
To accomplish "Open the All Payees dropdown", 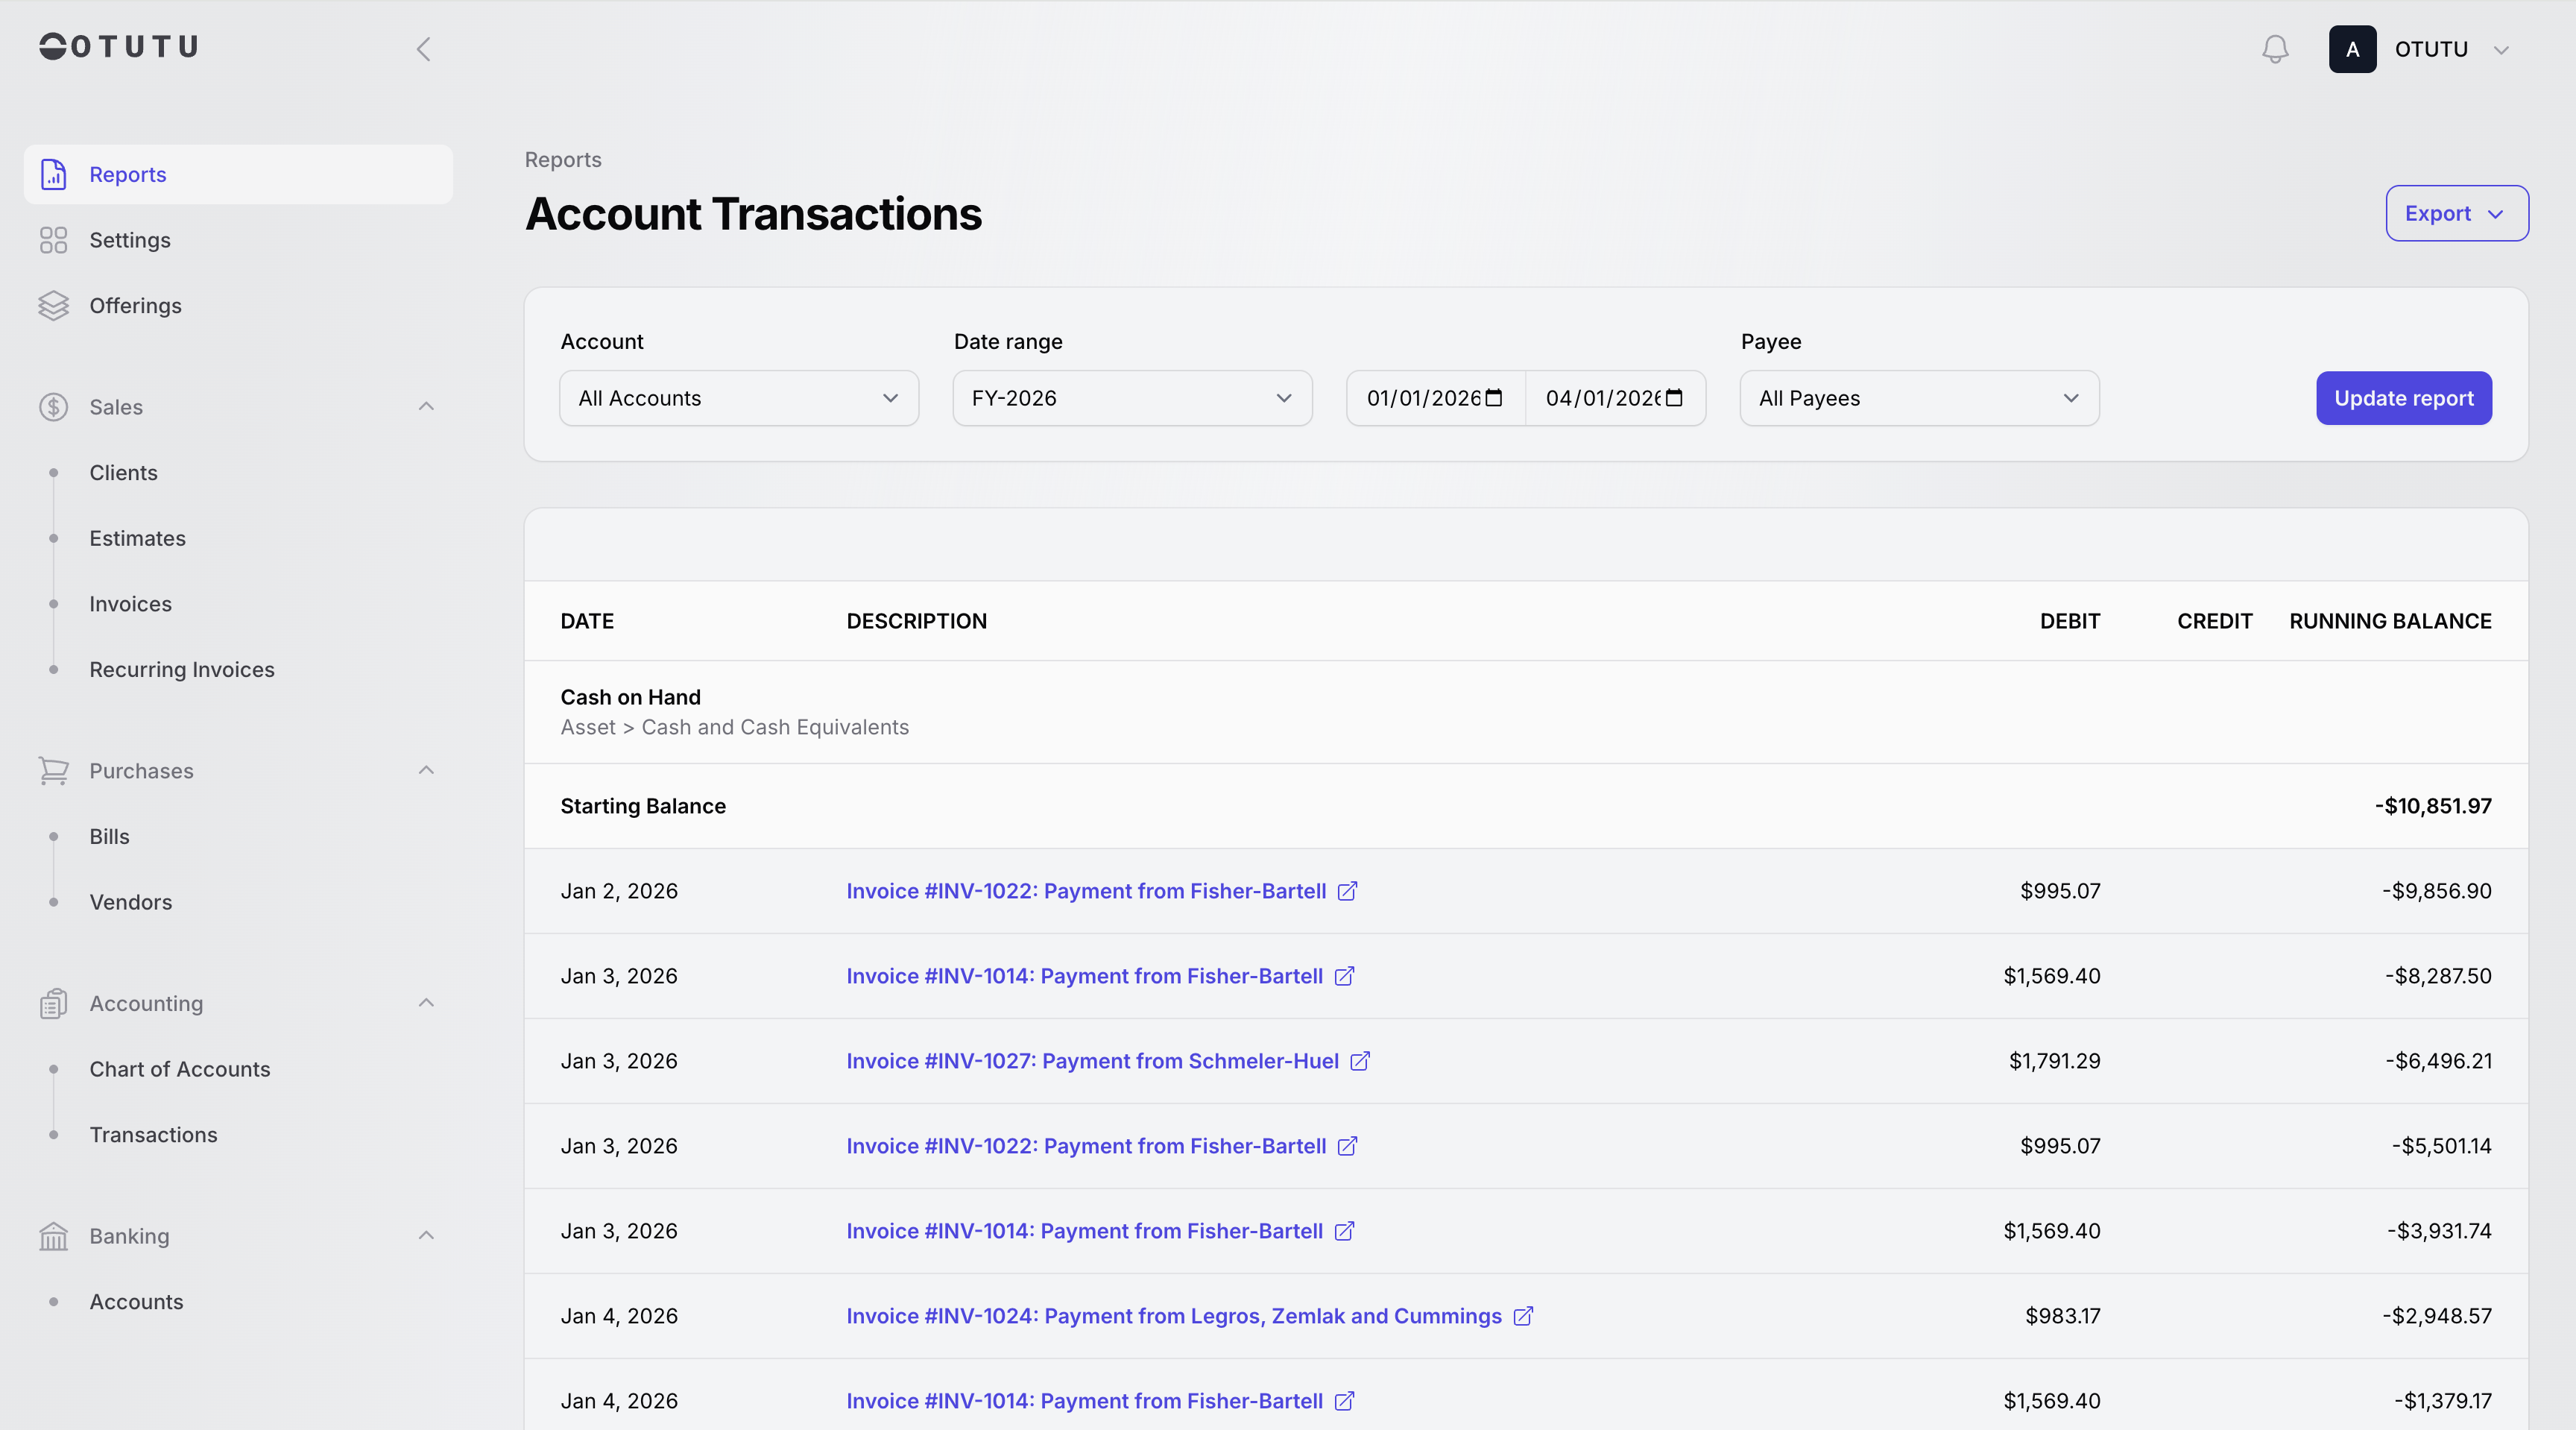I will [1918, 398].
